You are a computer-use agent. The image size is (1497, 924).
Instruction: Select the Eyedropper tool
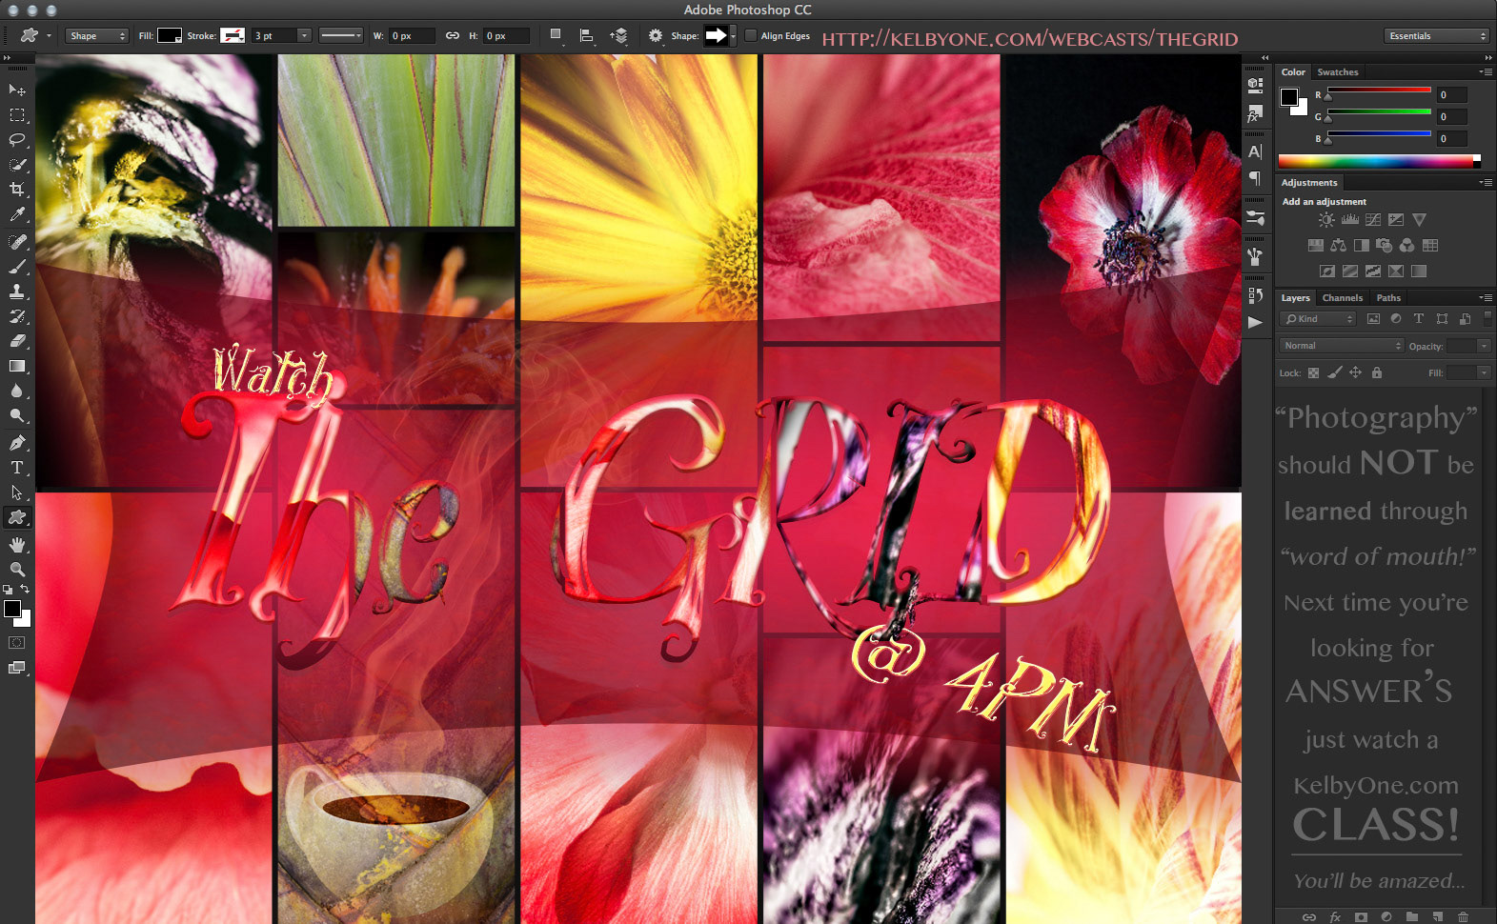tap(17, 214)
